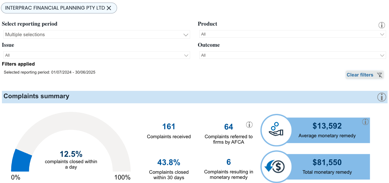
Task: Click the filter funnel clear icon
Action: click(x=379, y=75)
